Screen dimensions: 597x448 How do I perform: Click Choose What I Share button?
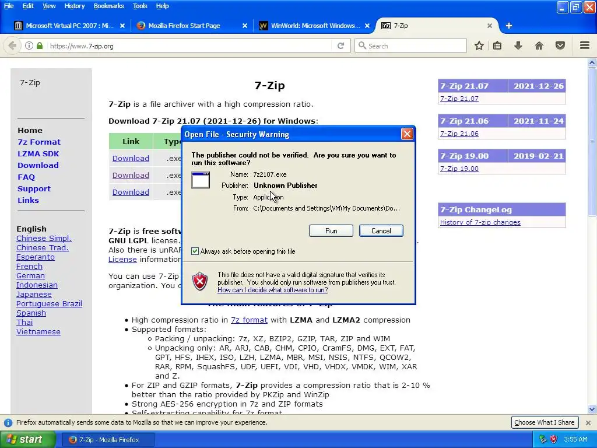point(544,422)
